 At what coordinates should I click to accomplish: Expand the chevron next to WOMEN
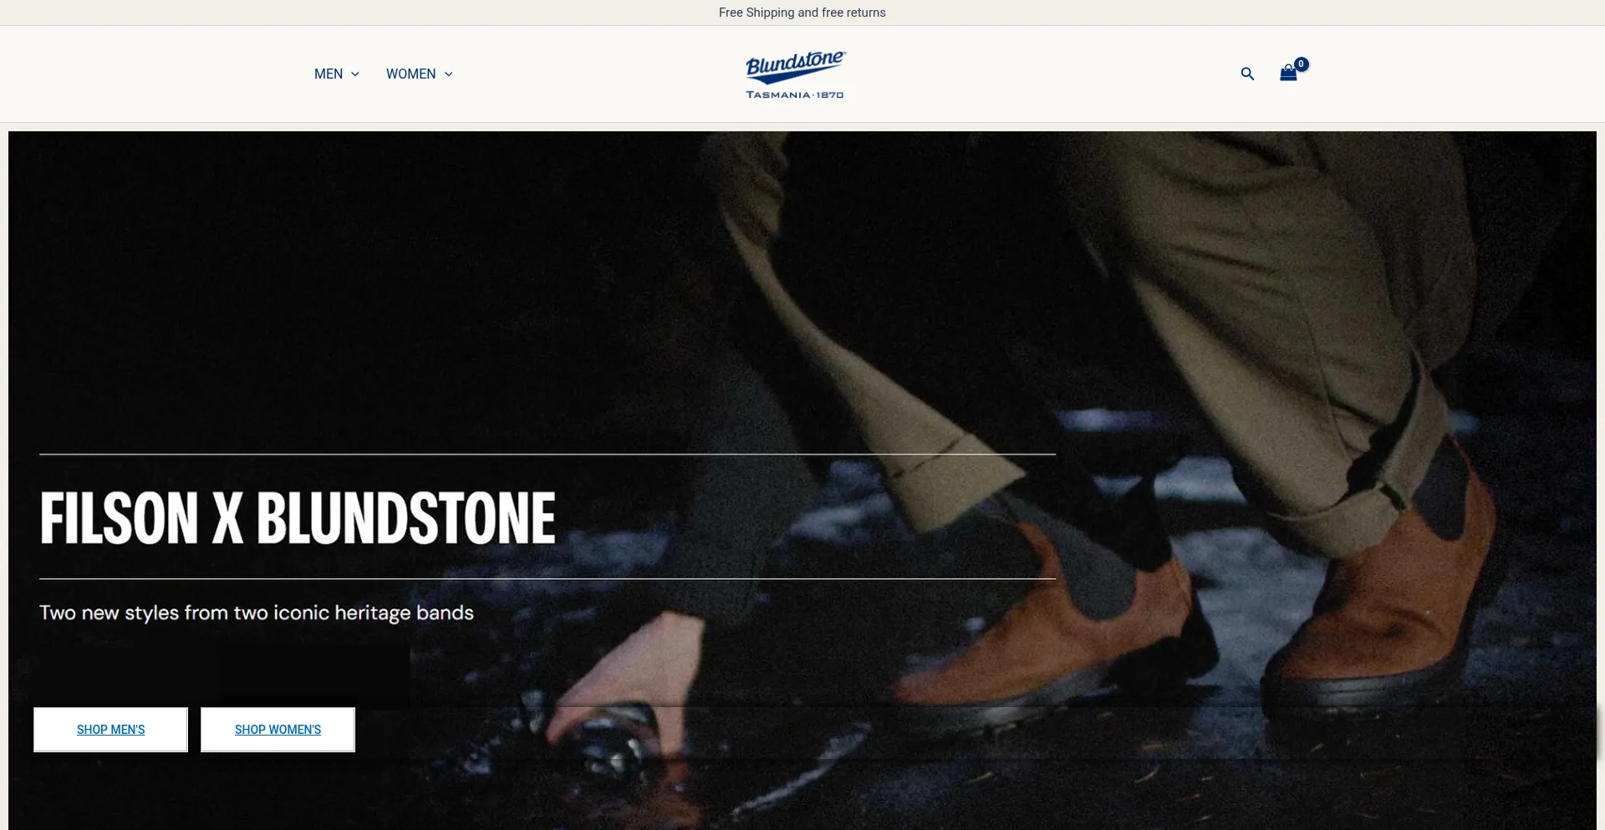click(449, 74)
